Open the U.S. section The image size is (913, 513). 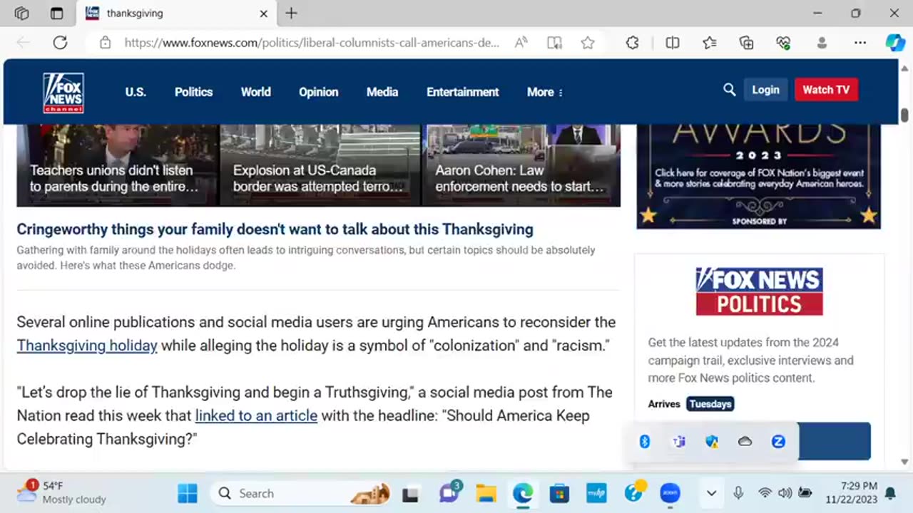pos(136,92)
